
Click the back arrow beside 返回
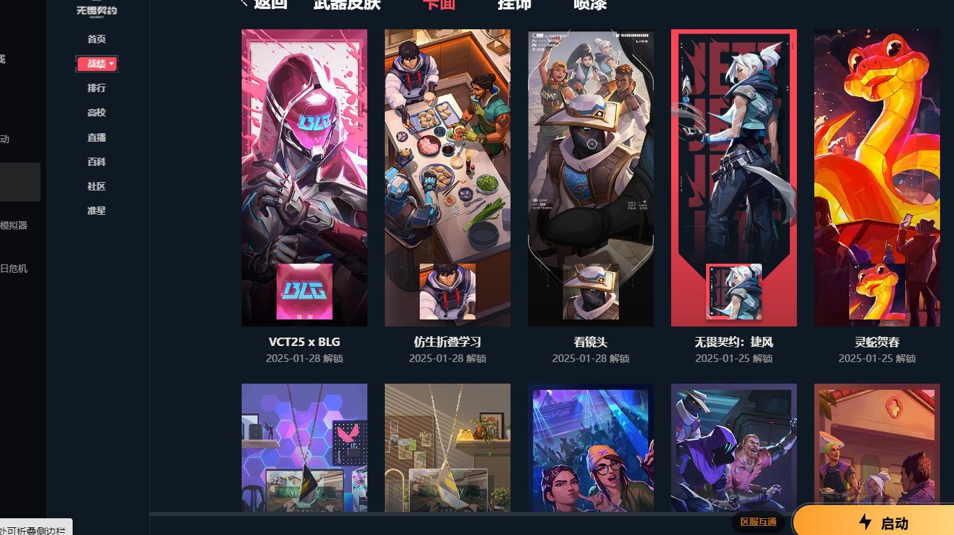(244, 3)
